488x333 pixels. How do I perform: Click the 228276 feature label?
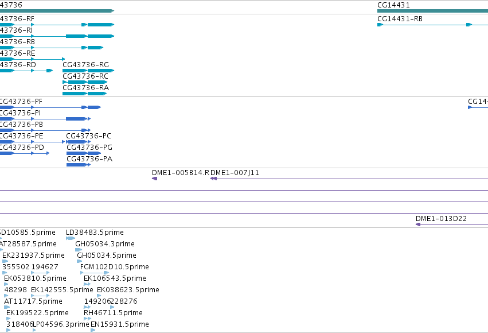124,301
